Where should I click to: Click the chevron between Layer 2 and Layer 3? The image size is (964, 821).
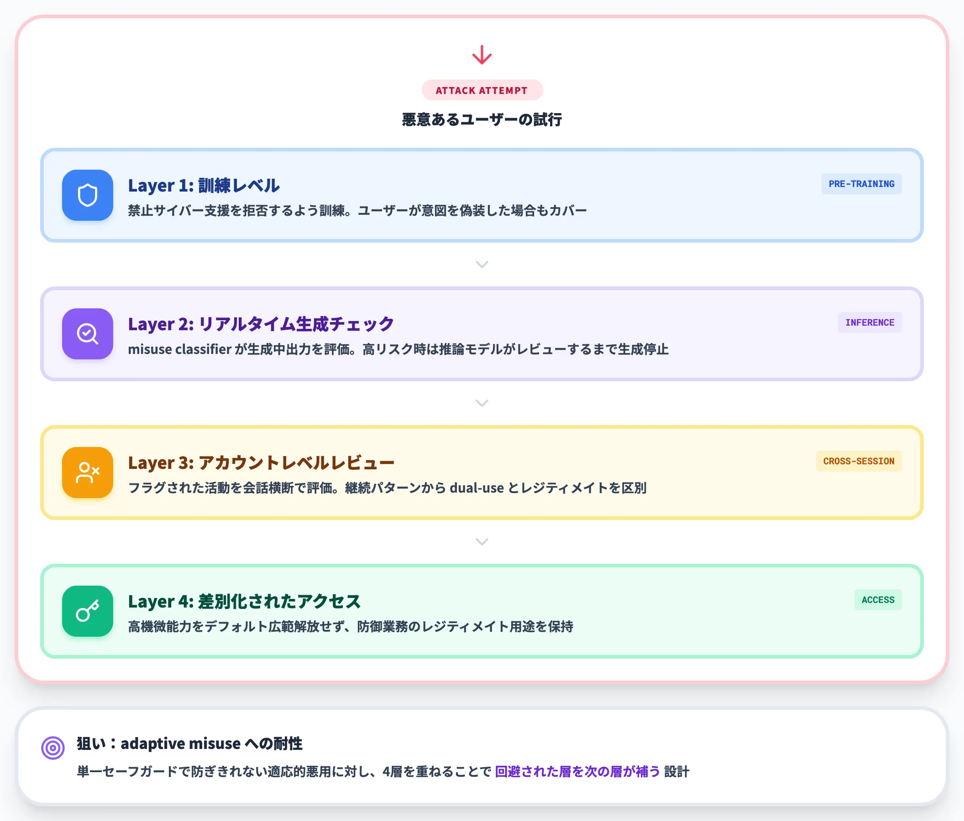tap(482, 403)
